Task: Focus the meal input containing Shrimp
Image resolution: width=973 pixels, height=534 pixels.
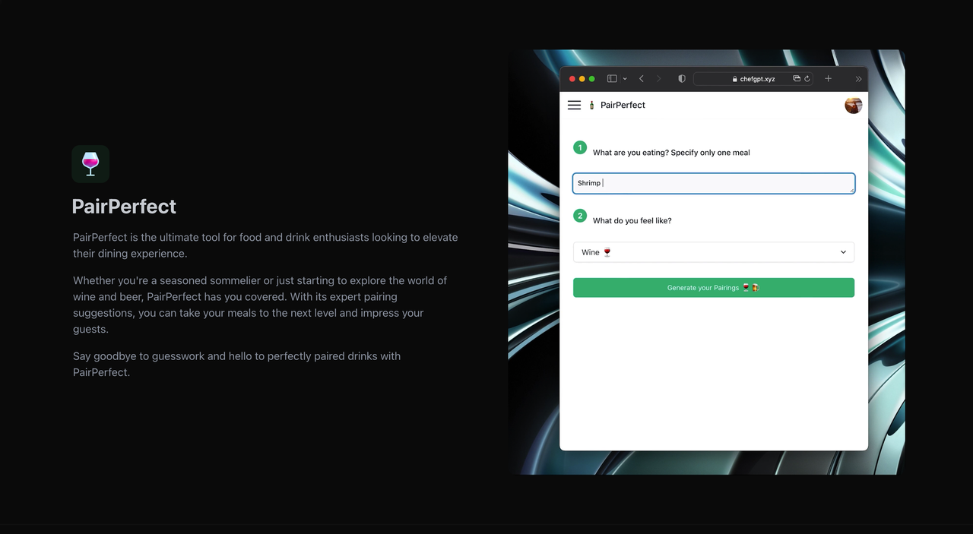Action: [714, 183]
